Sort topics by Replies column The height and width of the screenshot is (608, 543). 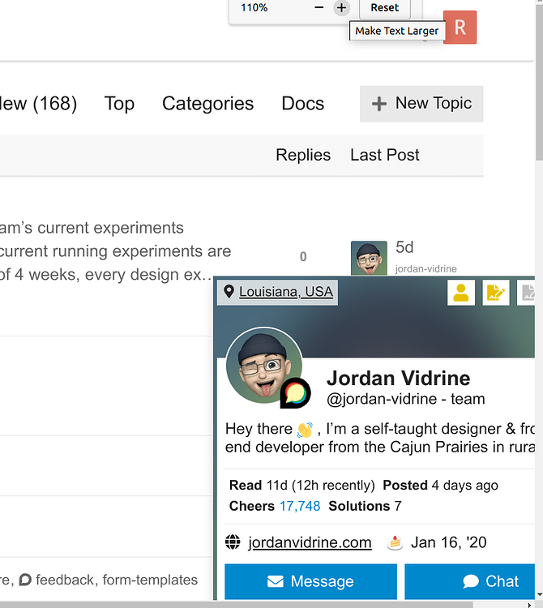pos(303,155)
